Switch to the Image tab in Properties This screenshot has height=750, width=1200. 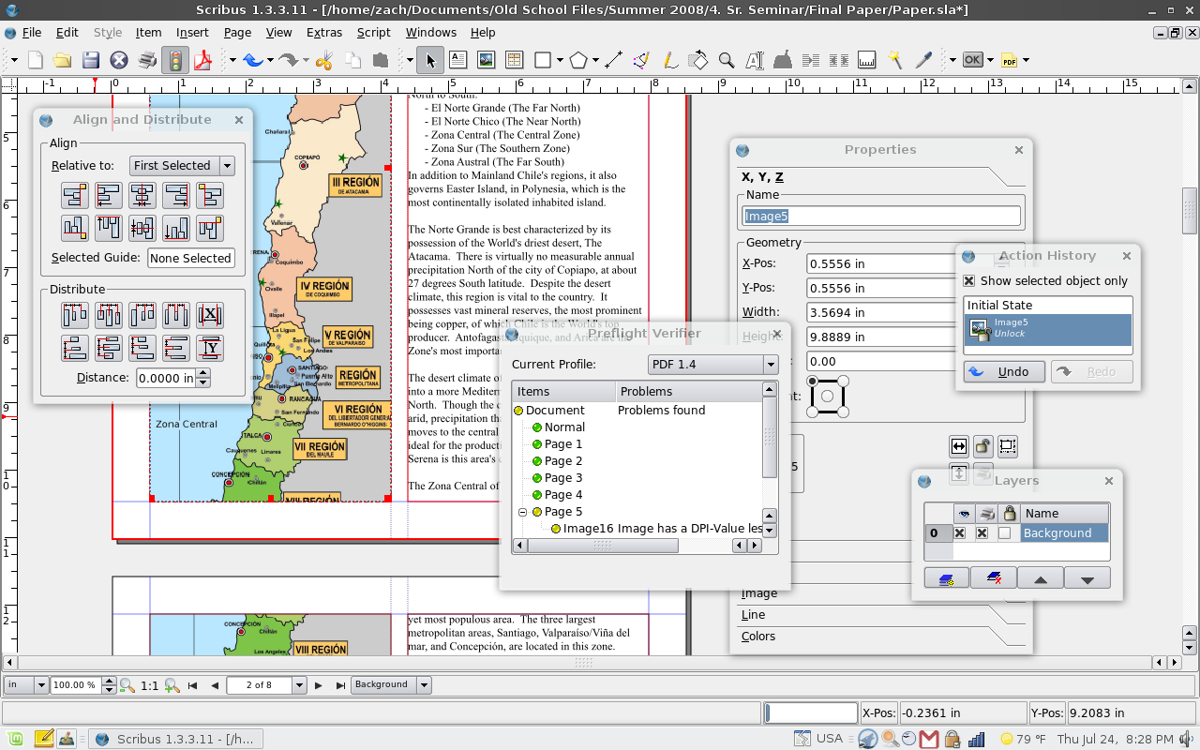click(759, 592)
